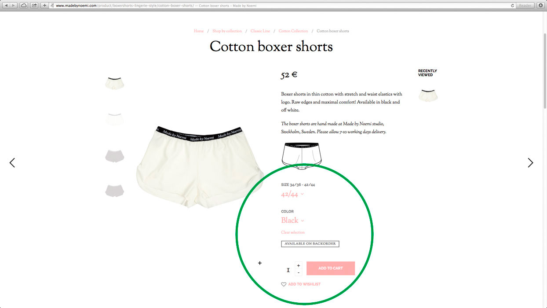Click the Clear selection link

[x=293, y=232]
